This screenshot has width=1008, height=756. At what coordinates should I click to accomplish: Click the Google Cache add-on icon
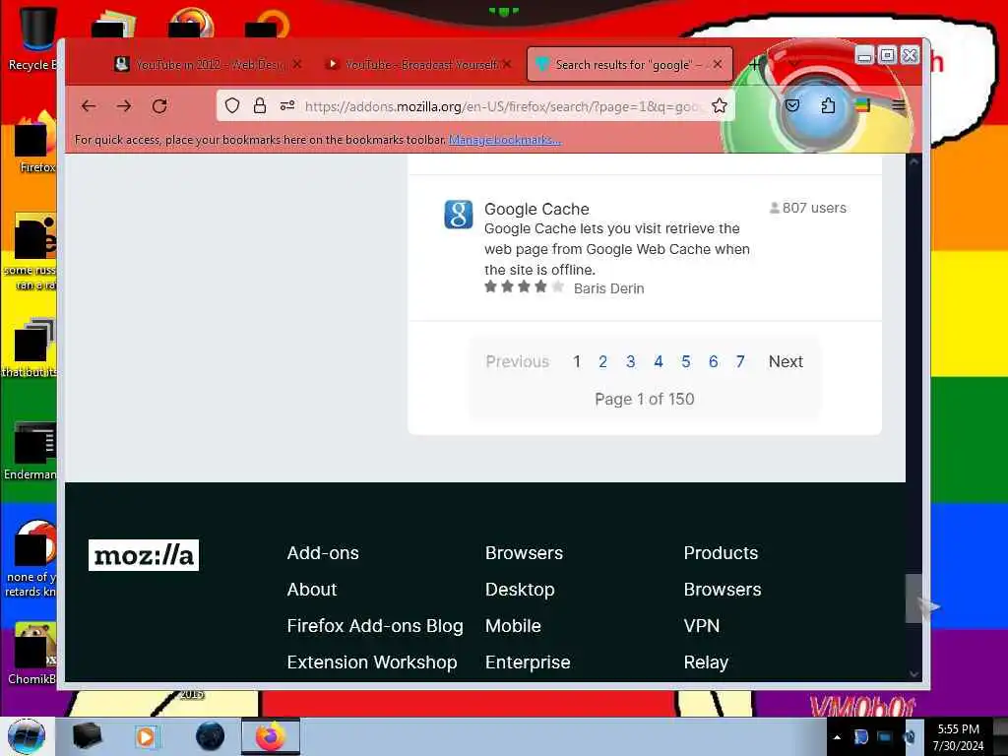point(459,214)
